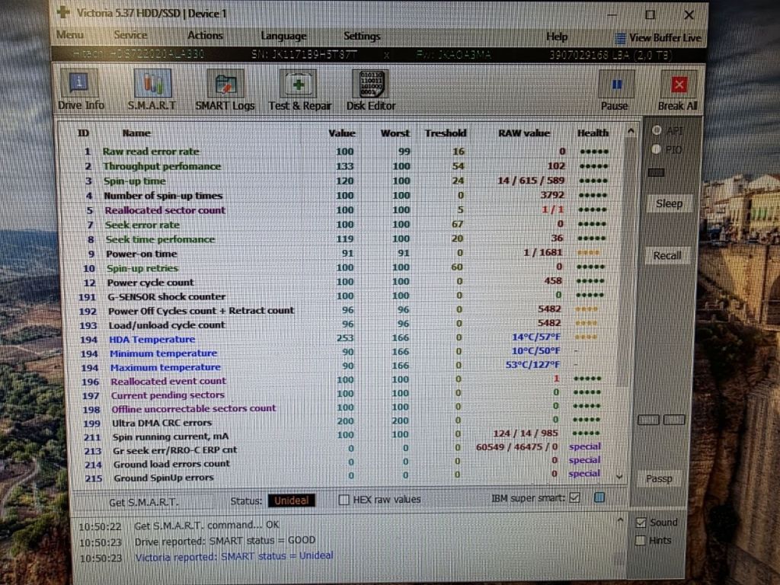Open the Language menu
The image size is (780, 585).
(x=283, y=36)
